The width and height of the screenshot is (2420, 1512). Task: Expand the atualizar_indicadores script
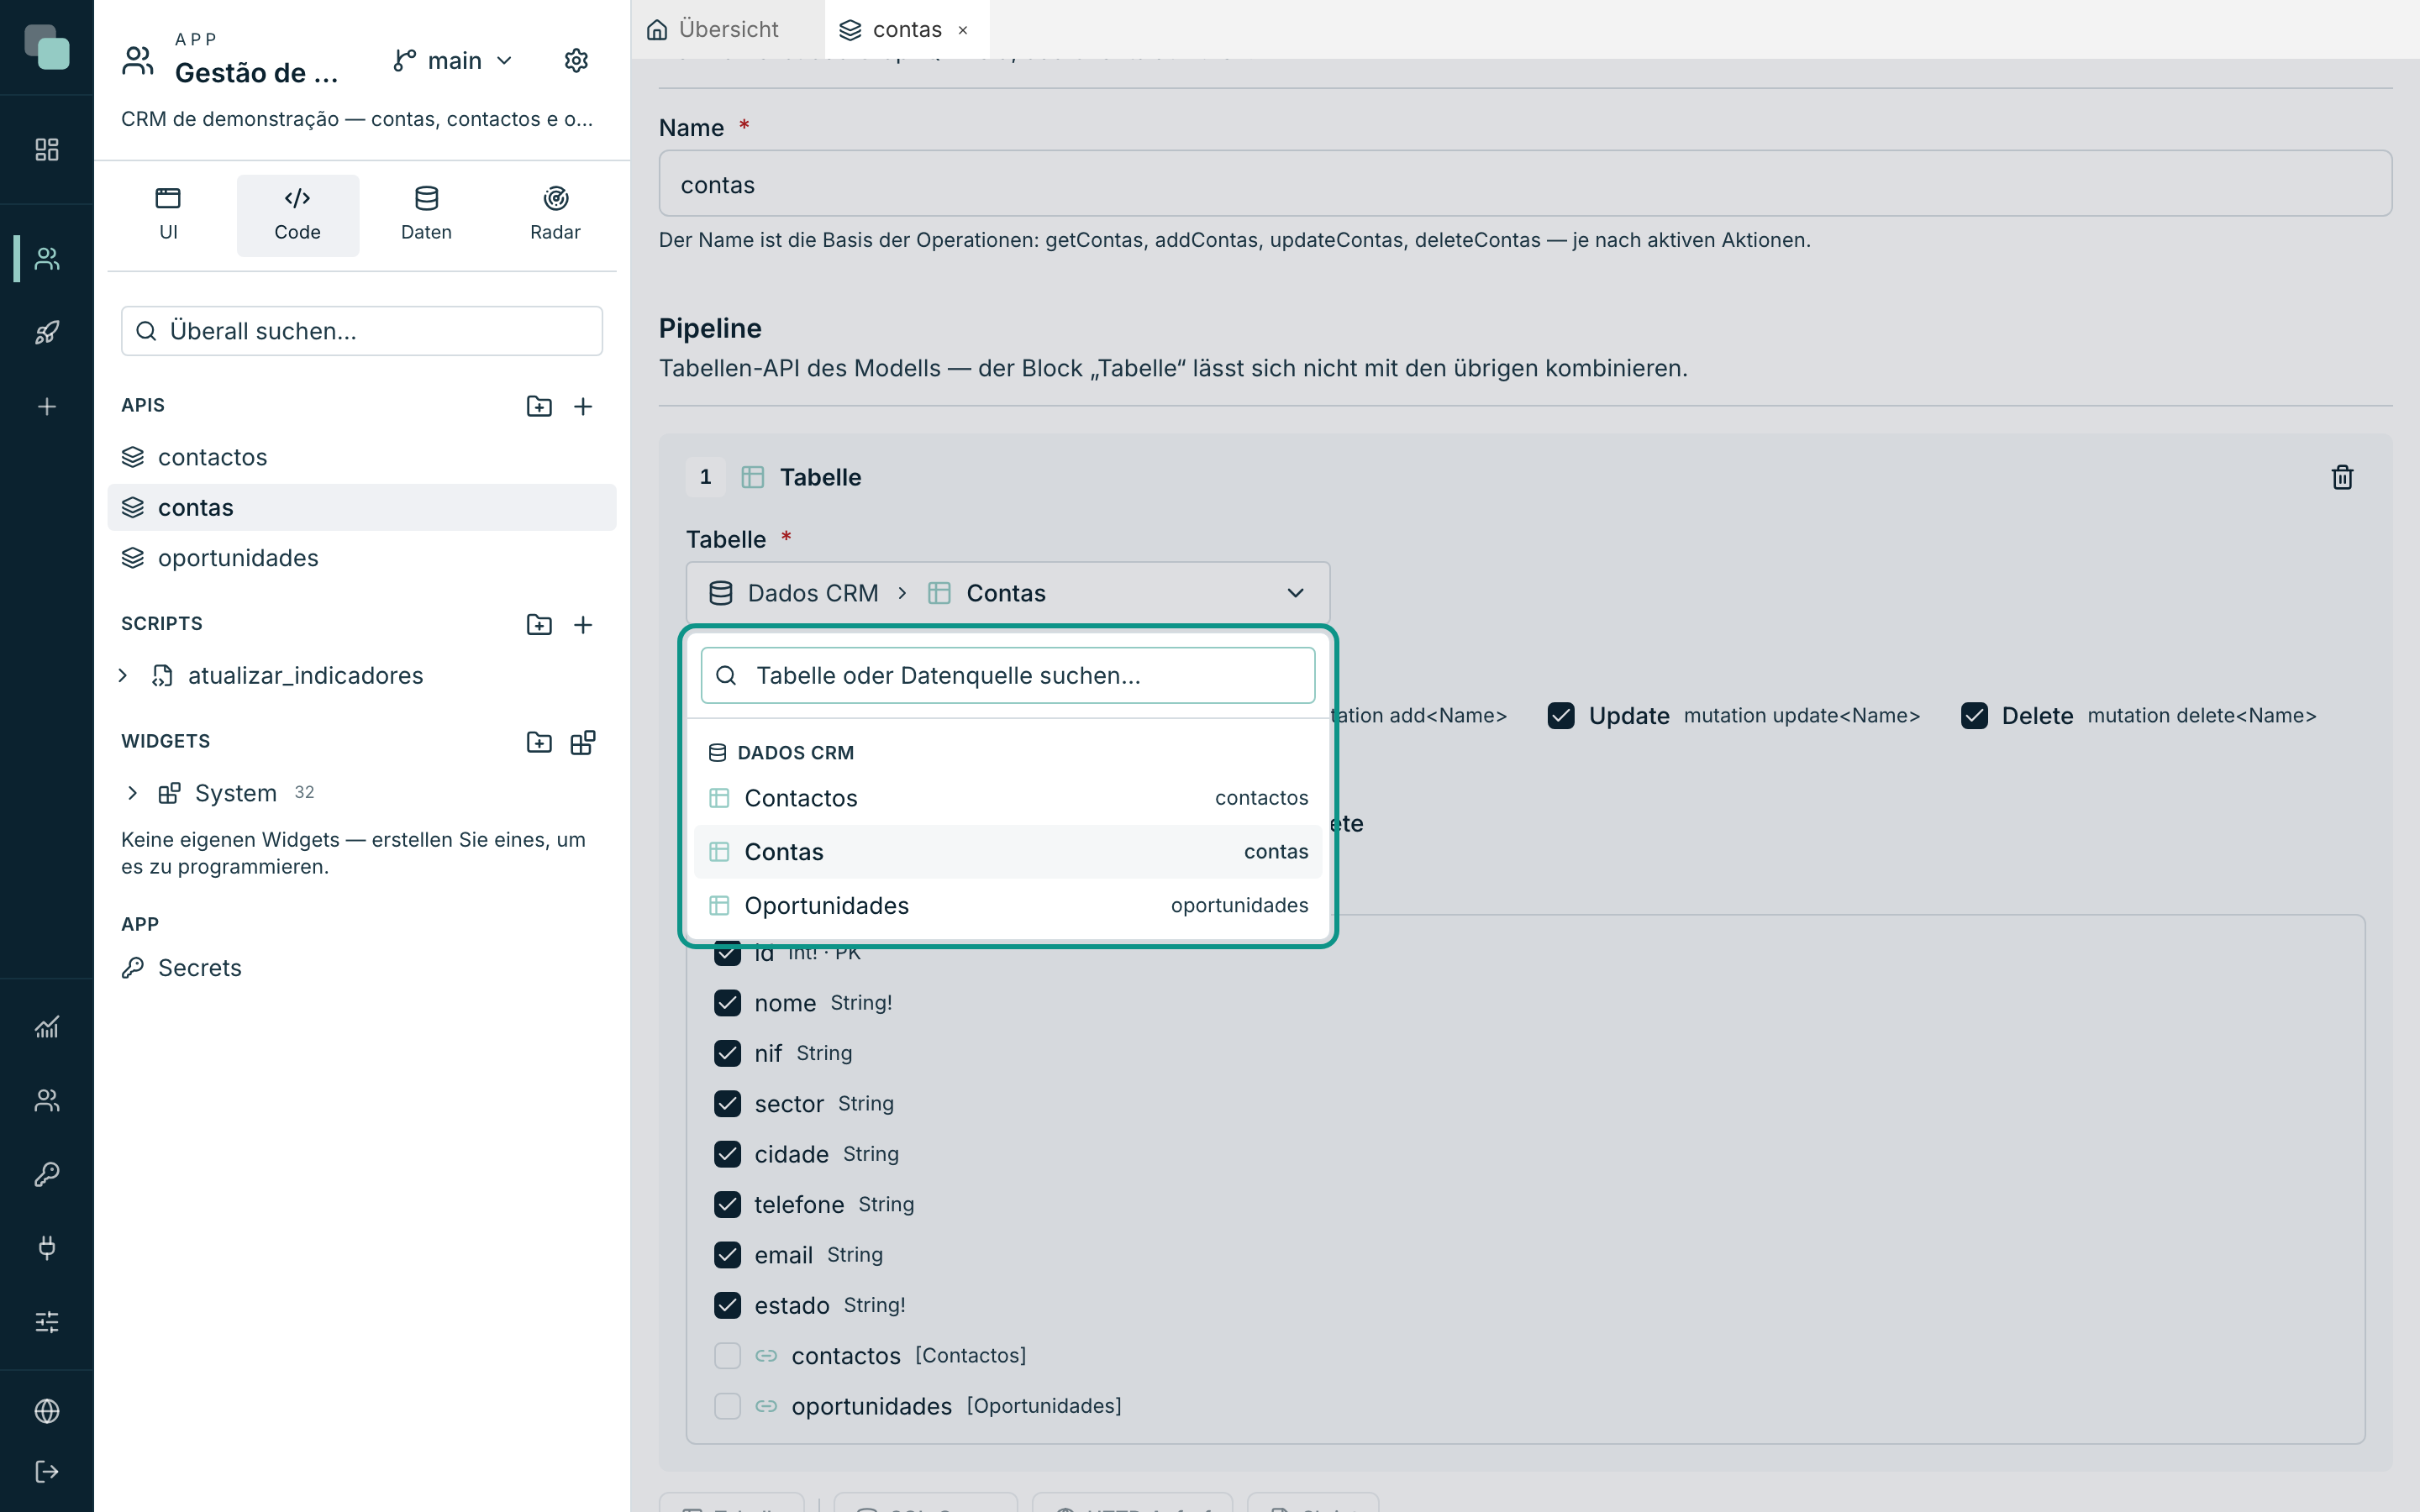click(x=123, y=675)
